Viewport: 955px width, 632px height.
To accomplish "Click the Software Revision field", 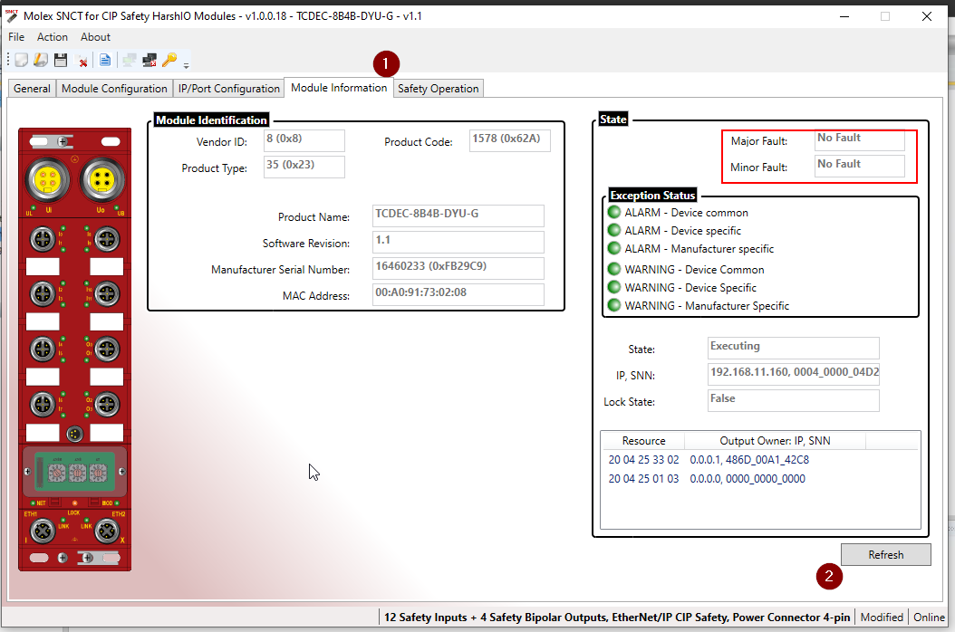I will click(458, 242).
